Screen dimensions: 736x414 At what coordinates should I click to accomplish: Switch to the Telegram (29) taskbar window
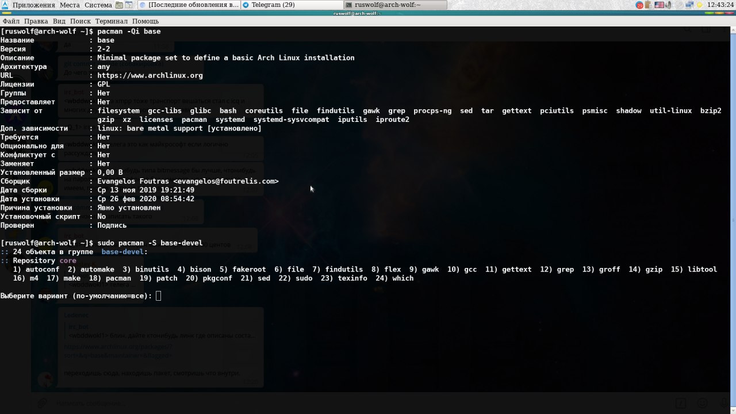click(292, 5)
